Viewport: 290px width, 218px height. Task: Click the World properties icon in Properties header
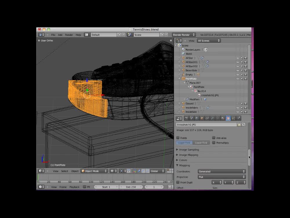[x=197, y=118]
